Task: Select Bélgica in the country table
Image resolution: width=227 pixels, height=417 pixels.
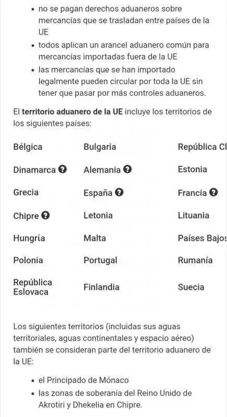Action: (28, 147)
